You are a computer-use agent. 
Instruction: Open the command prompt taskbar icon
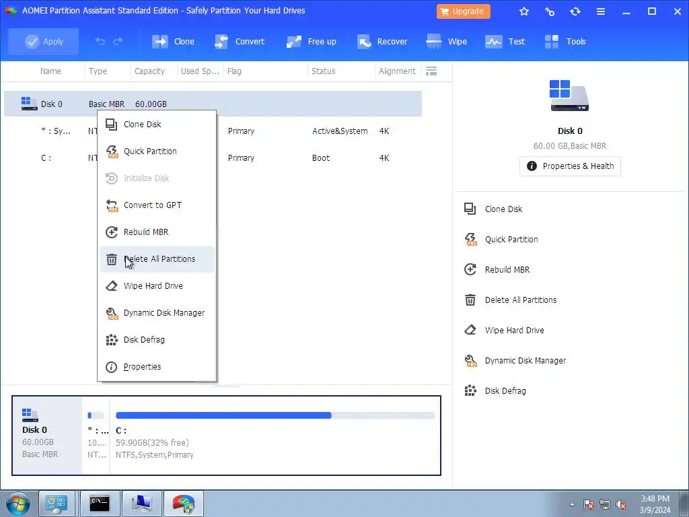100,504
